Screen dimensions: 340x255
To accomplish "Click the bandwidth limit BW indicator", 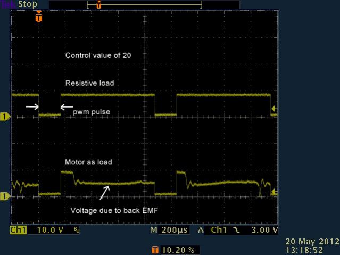I will point(77,230).
